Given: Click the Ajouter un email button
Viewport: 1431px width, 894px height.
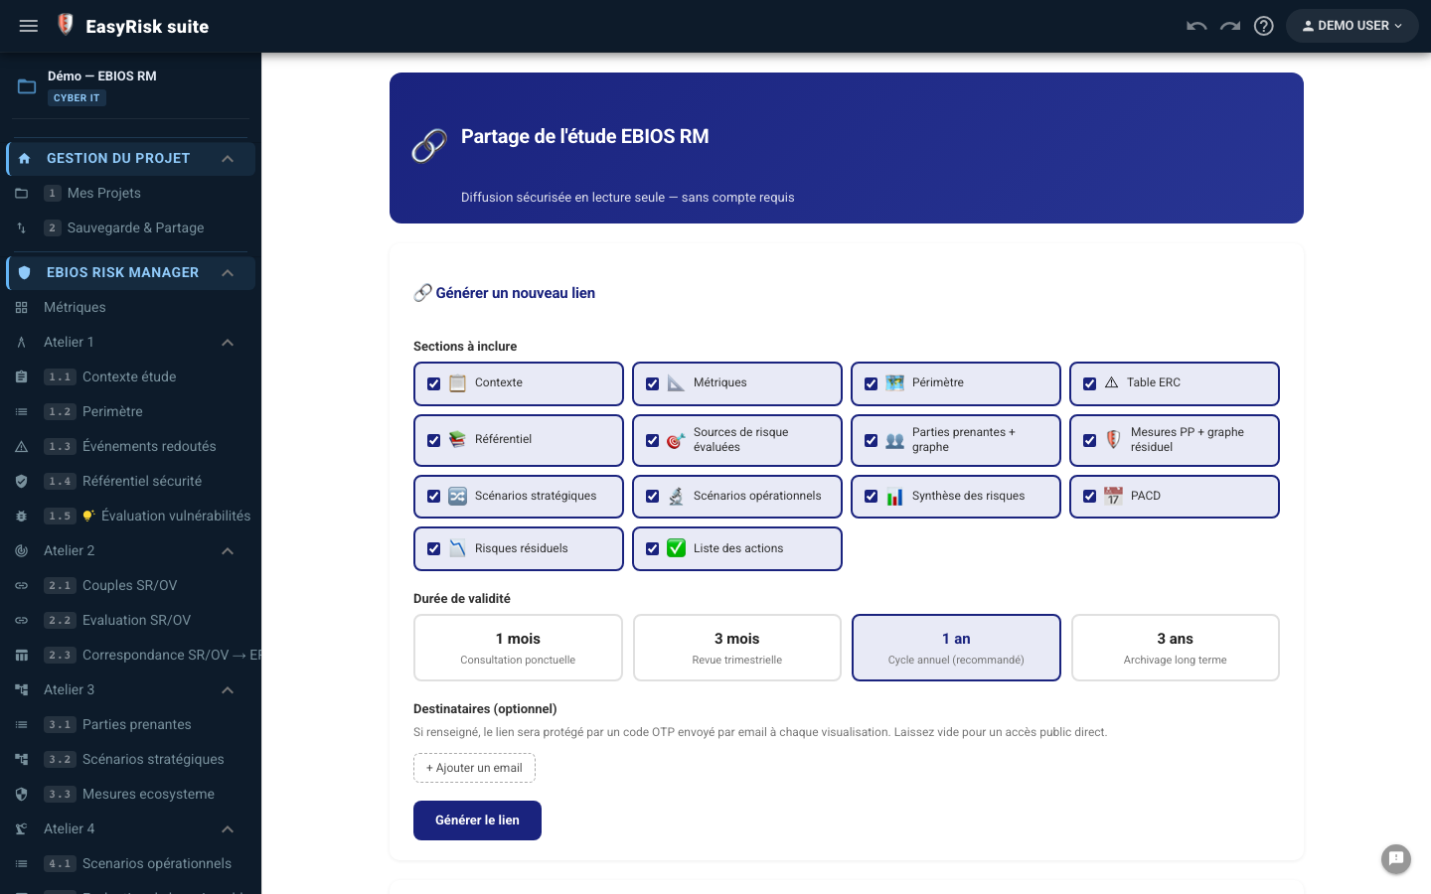Looking at the screenshot, I should 474,768.
